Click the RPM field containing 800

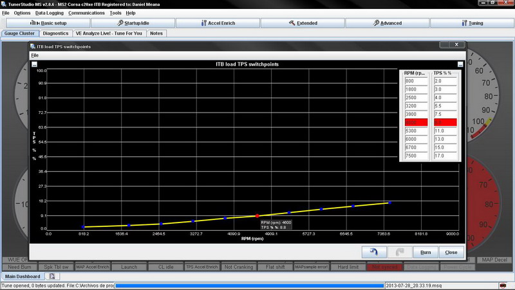click(x=415, y=81)
